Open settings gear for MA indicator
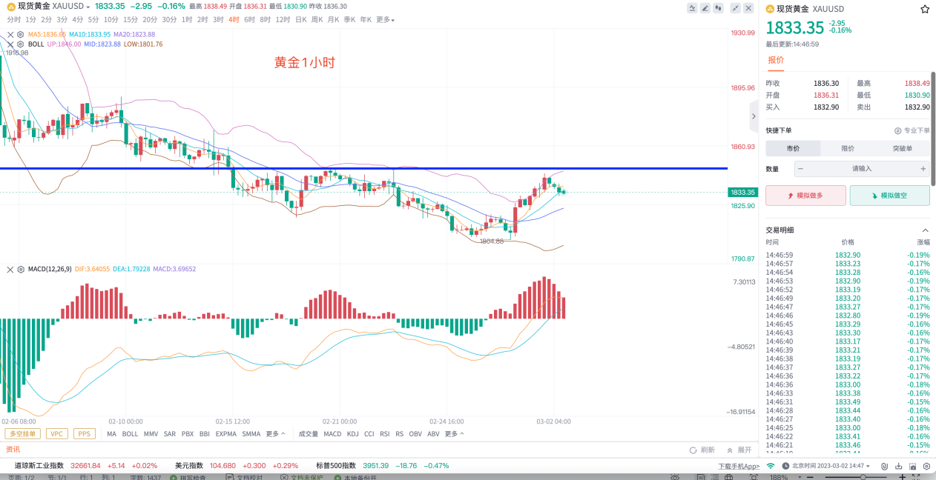 (x=21, y=34)
